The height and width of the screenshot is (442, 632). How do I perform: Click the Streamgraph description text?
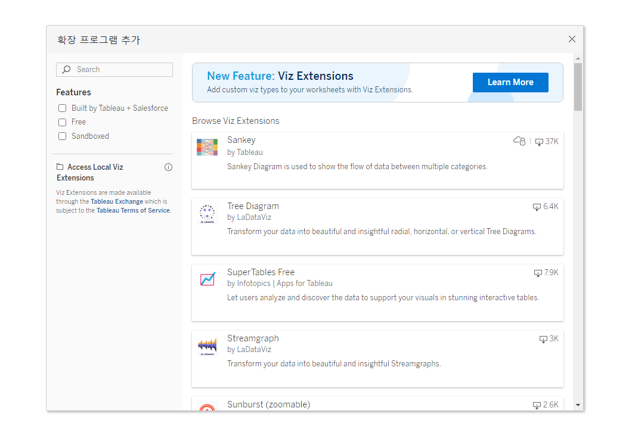[334, 364]
